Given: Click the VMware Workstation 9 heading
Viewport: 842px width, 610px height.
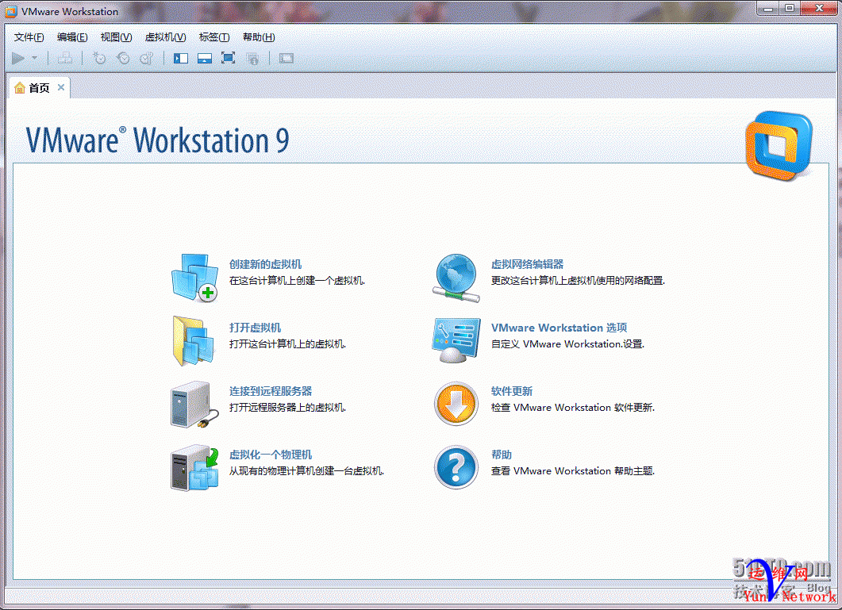Looking at the screenshot, I should tap(157, 140).
